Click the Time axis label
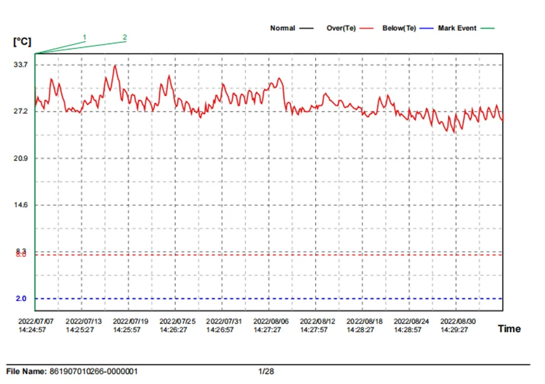This screenshot has height=384, width=545. pos(509,329)
